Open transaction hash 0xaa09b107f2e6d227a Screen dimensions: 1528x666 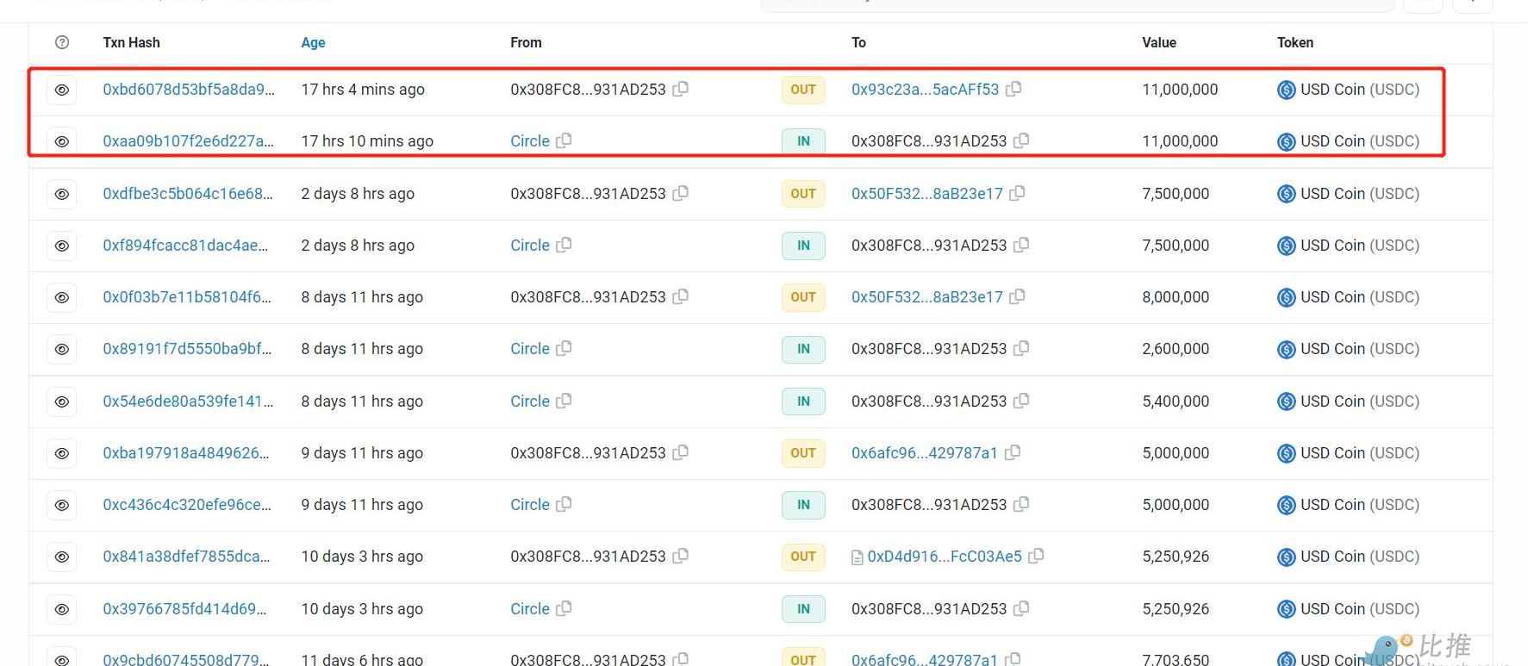188,140
